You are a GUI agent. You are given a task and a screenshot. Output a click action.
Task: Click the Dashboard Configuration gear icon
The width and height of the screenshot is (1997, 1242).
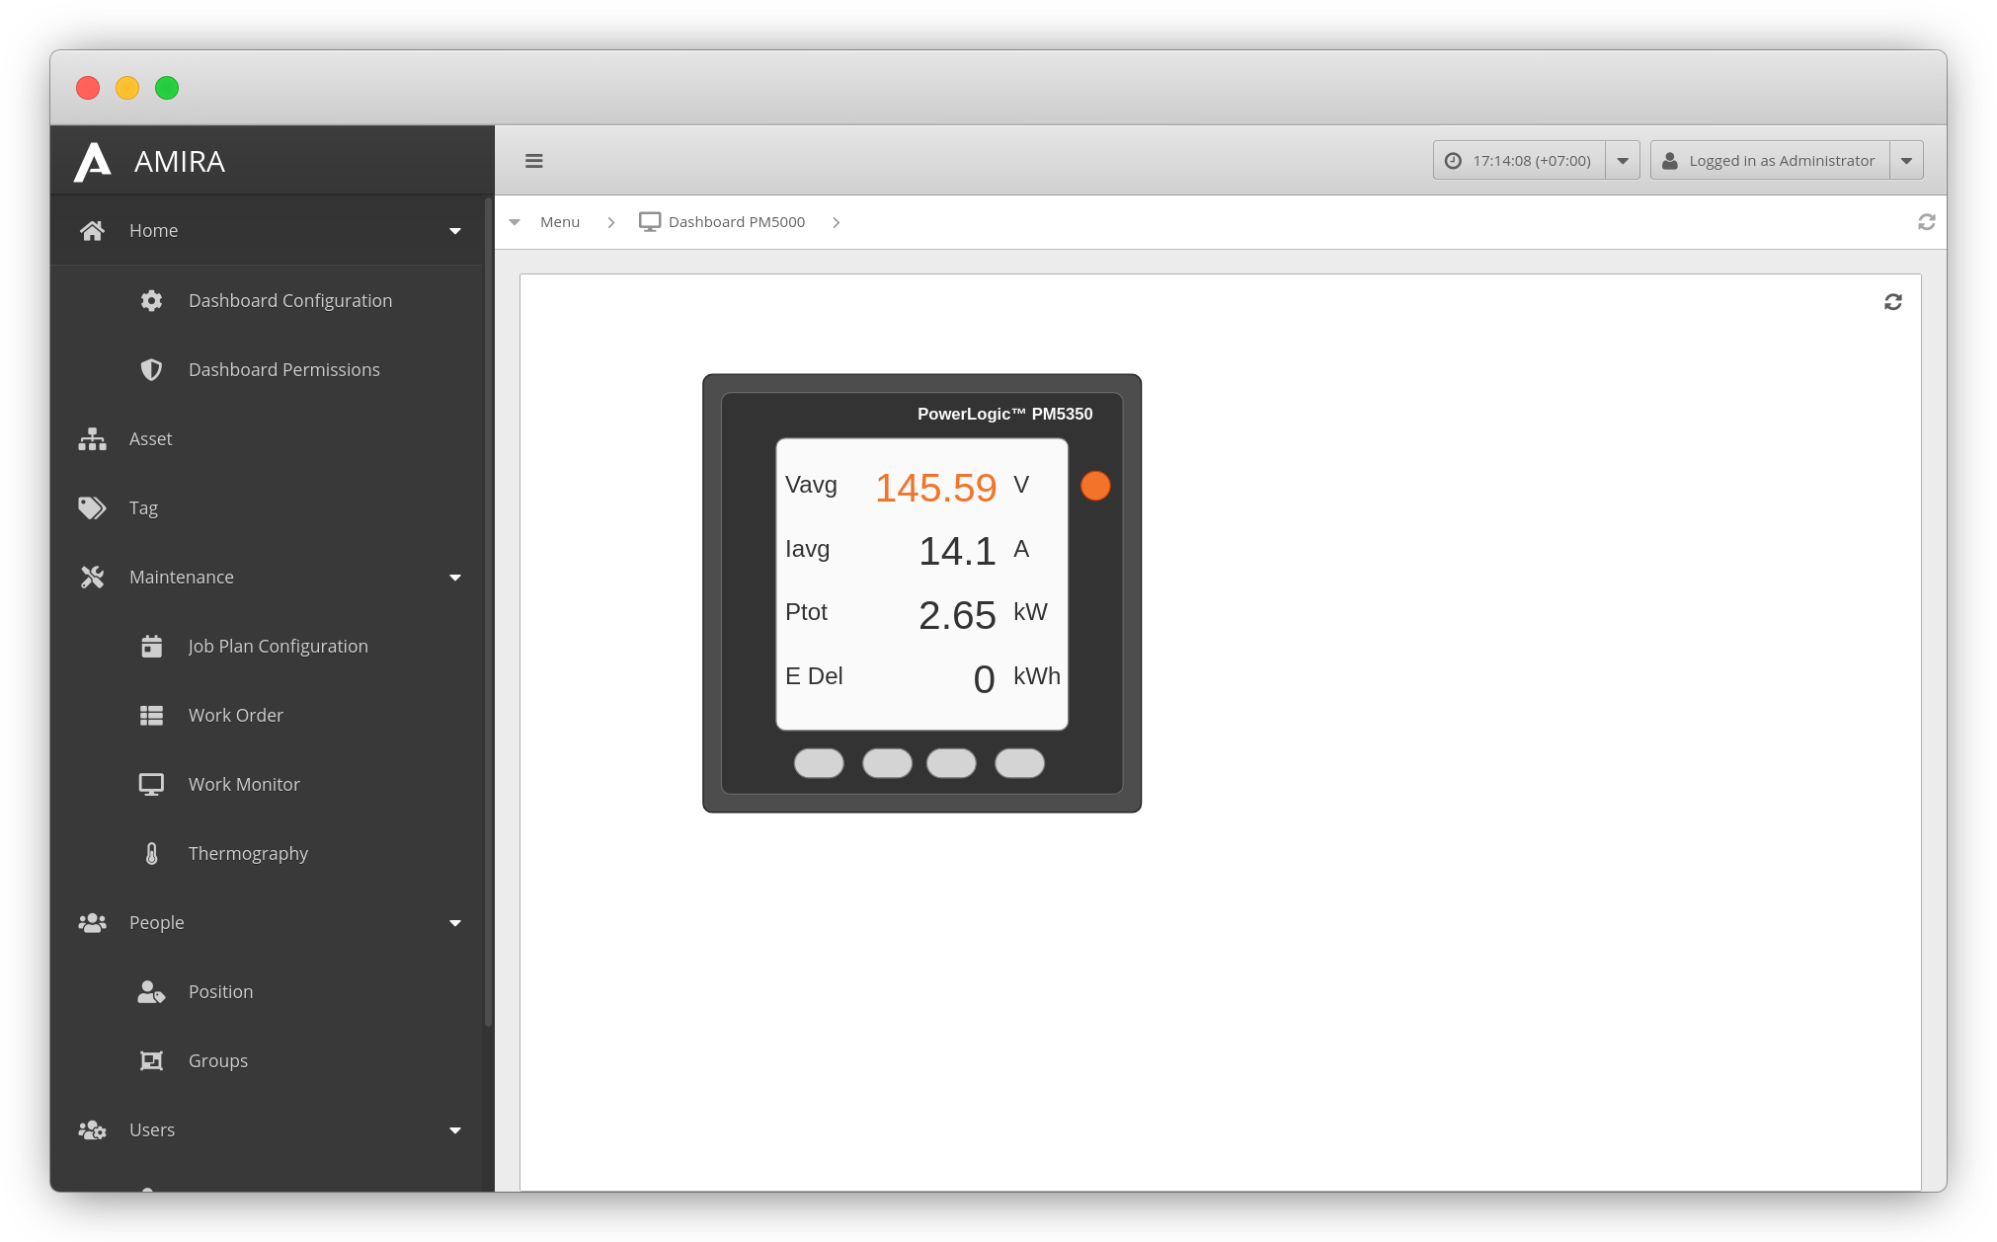point(151,300)
